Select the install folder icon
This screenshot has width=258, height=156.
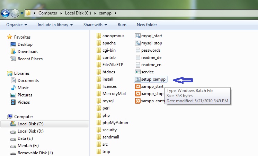coord(99,79)
